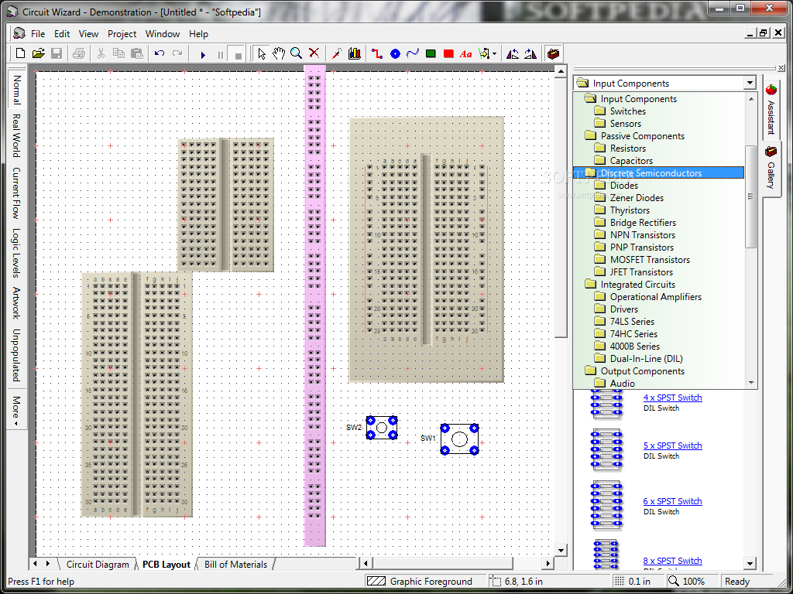Select the Resistors folder
793x594 pixels.
tap(627, 148)
